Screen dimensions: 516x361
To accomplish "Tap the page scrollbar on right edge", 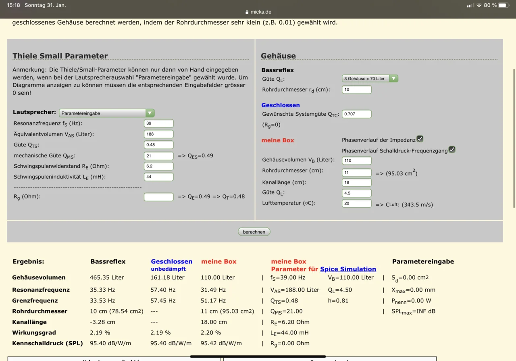I will click(514, 121).
